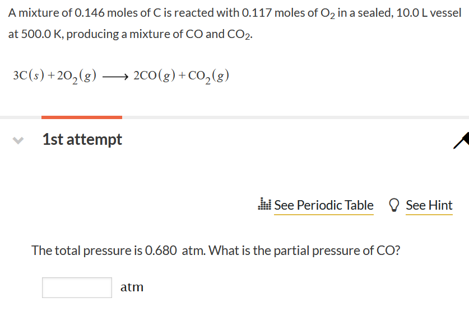
Task: Open the See Periodic Table link
Action: pyautogui.click(x=324, y=205)
